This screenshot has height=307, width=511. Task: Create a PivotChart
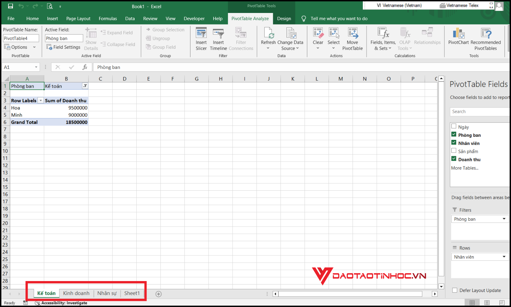click(458, 38)
